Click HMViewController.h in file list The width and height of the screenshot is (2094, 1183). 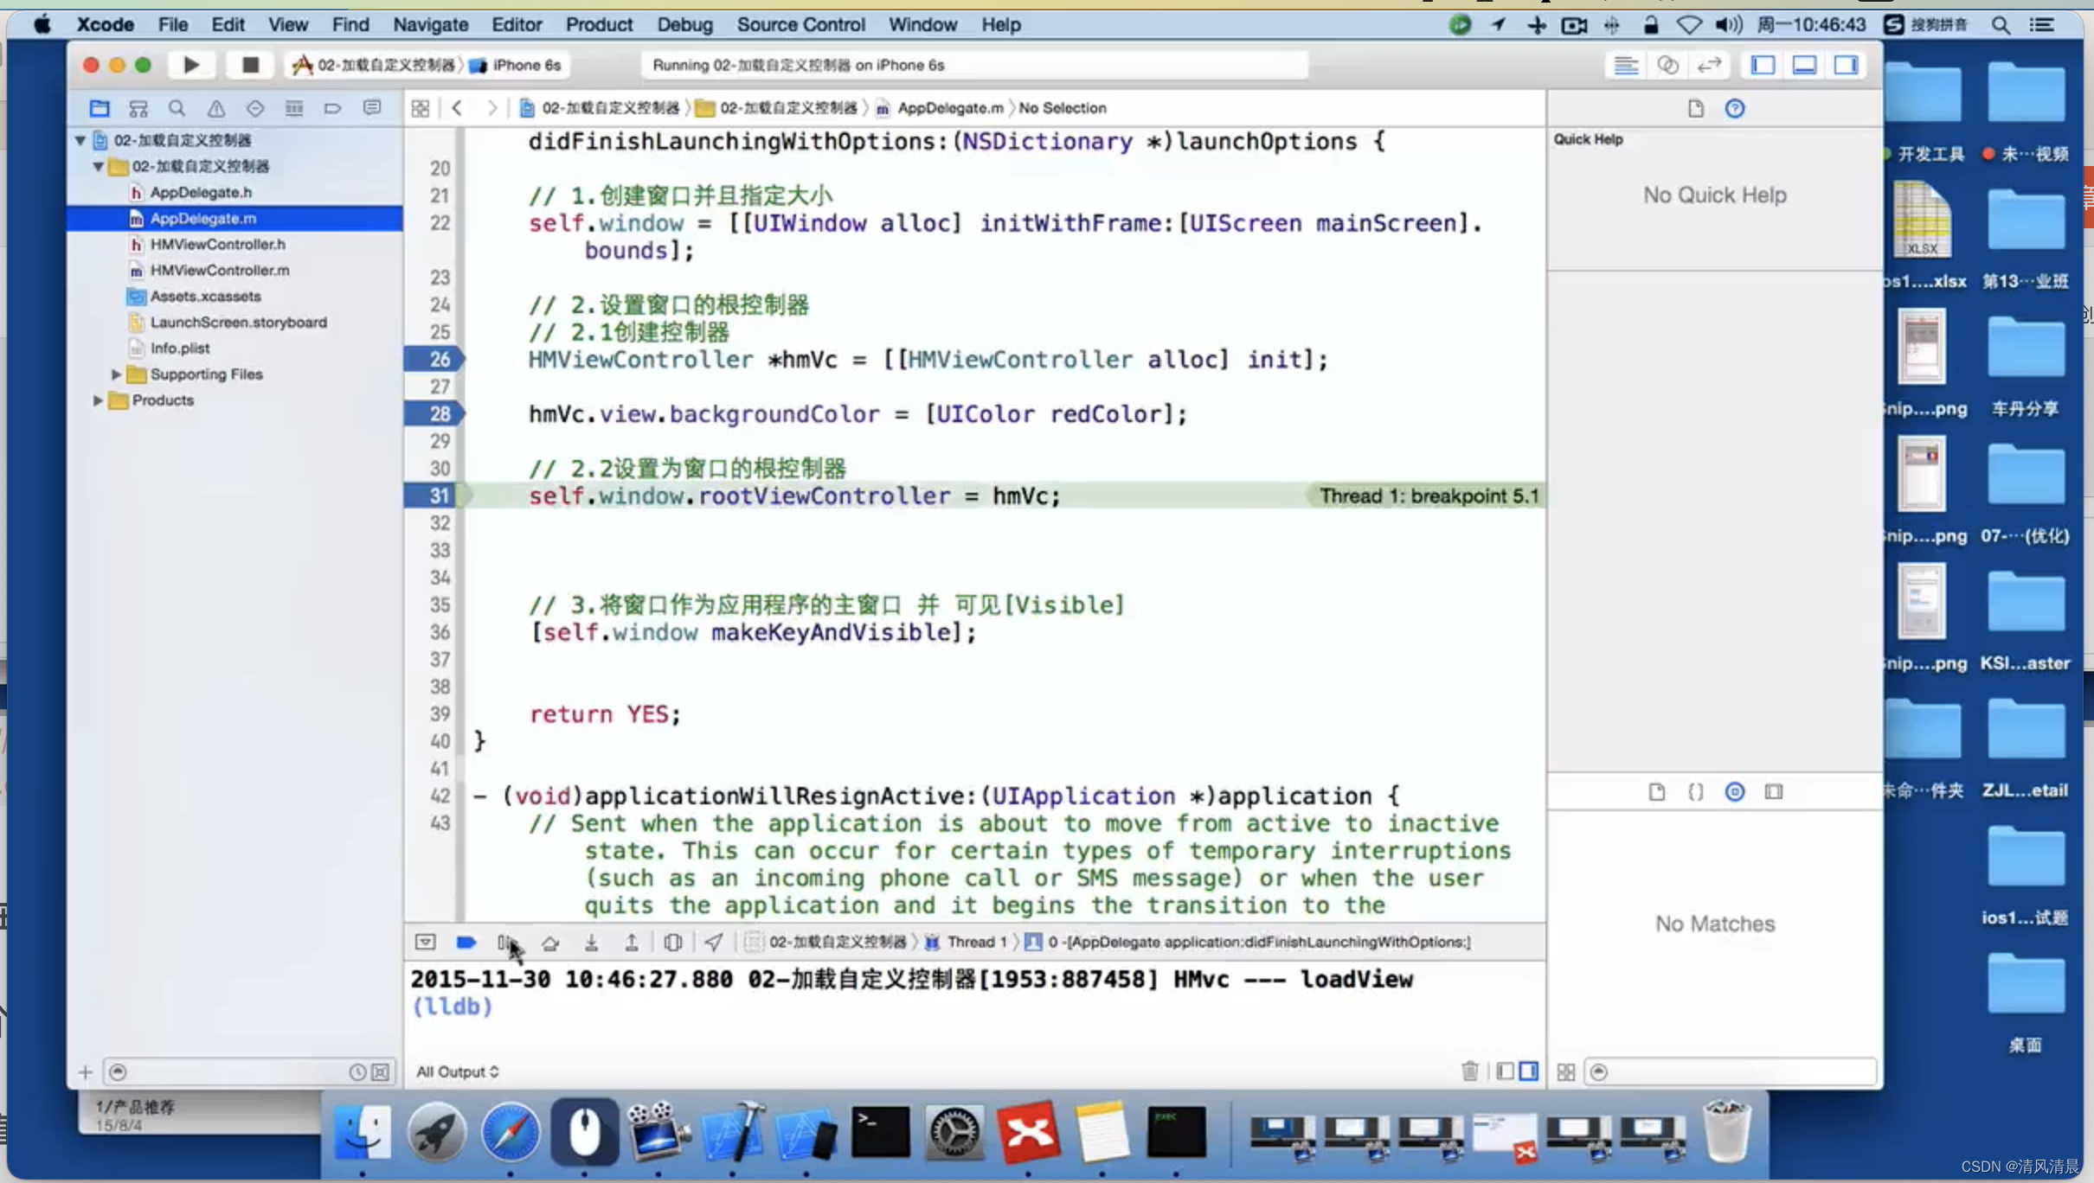[217, 245]
